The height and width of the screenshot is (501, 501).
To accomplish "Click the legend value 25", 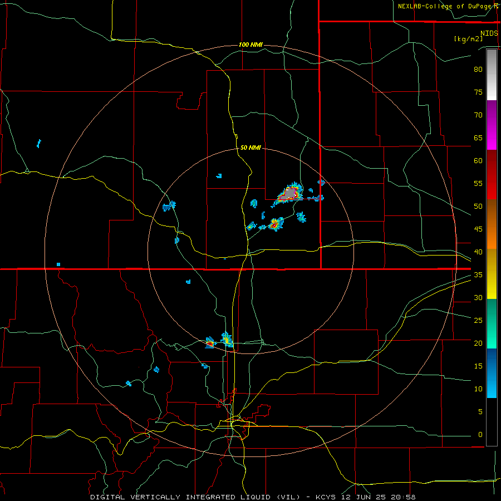I will pos(478,320).
